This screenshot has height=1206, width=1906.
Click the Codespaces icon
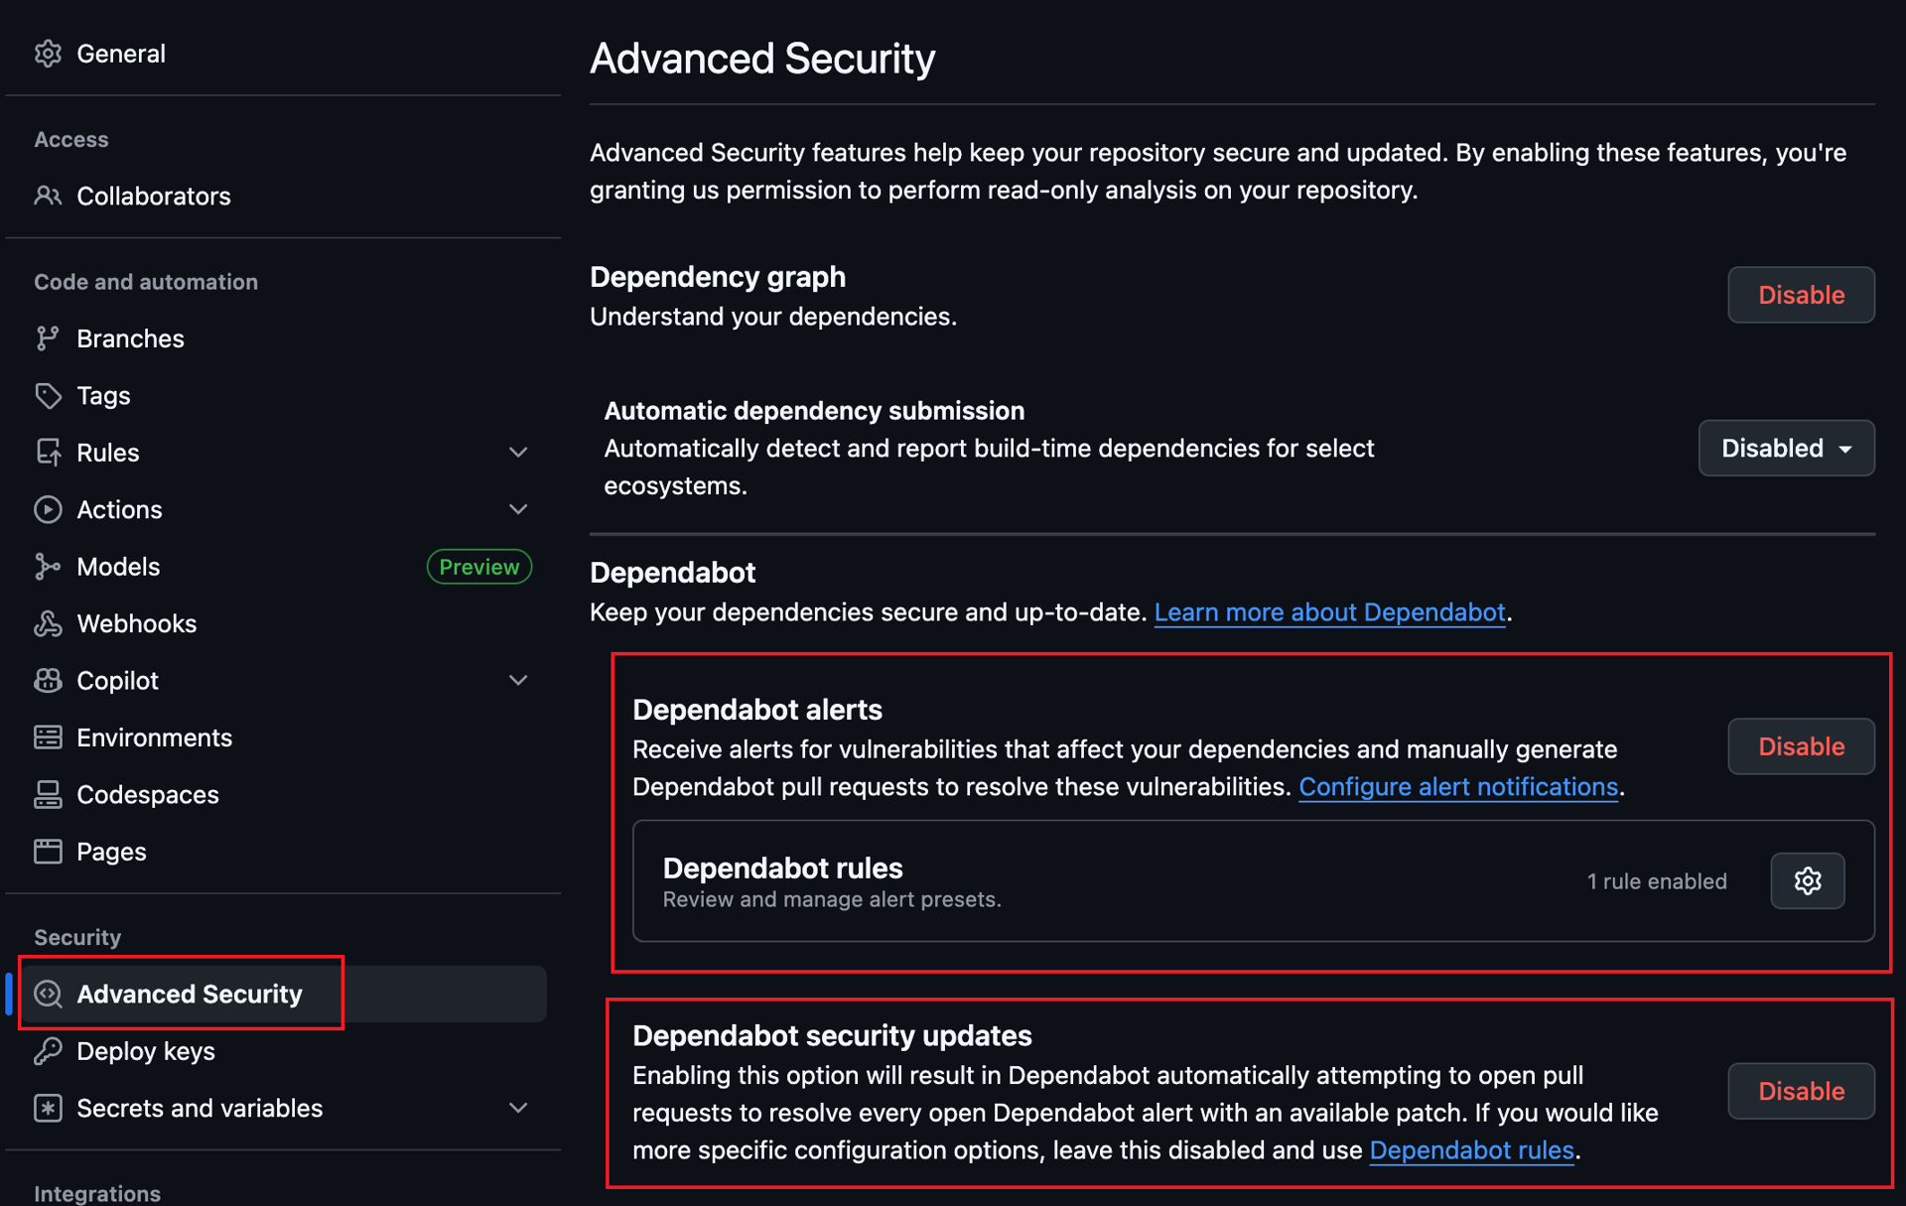(x=48, y=794)
